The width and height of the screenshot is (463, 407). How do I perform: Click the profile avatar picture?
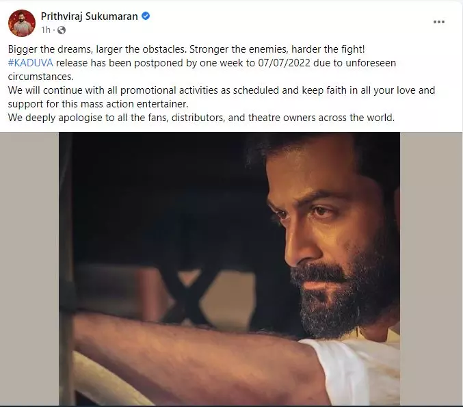click(21, 23)
